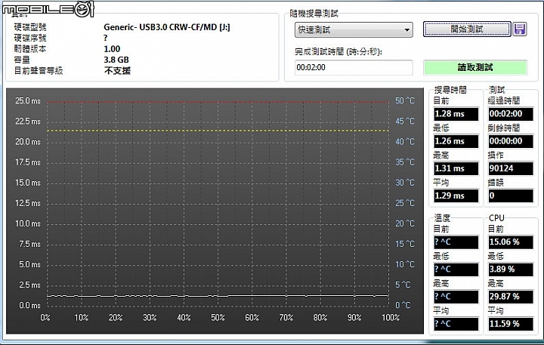Click the save floppy disk icon
Screen dimensions: 544x345
pyautogui.click(x=519, y=29)
